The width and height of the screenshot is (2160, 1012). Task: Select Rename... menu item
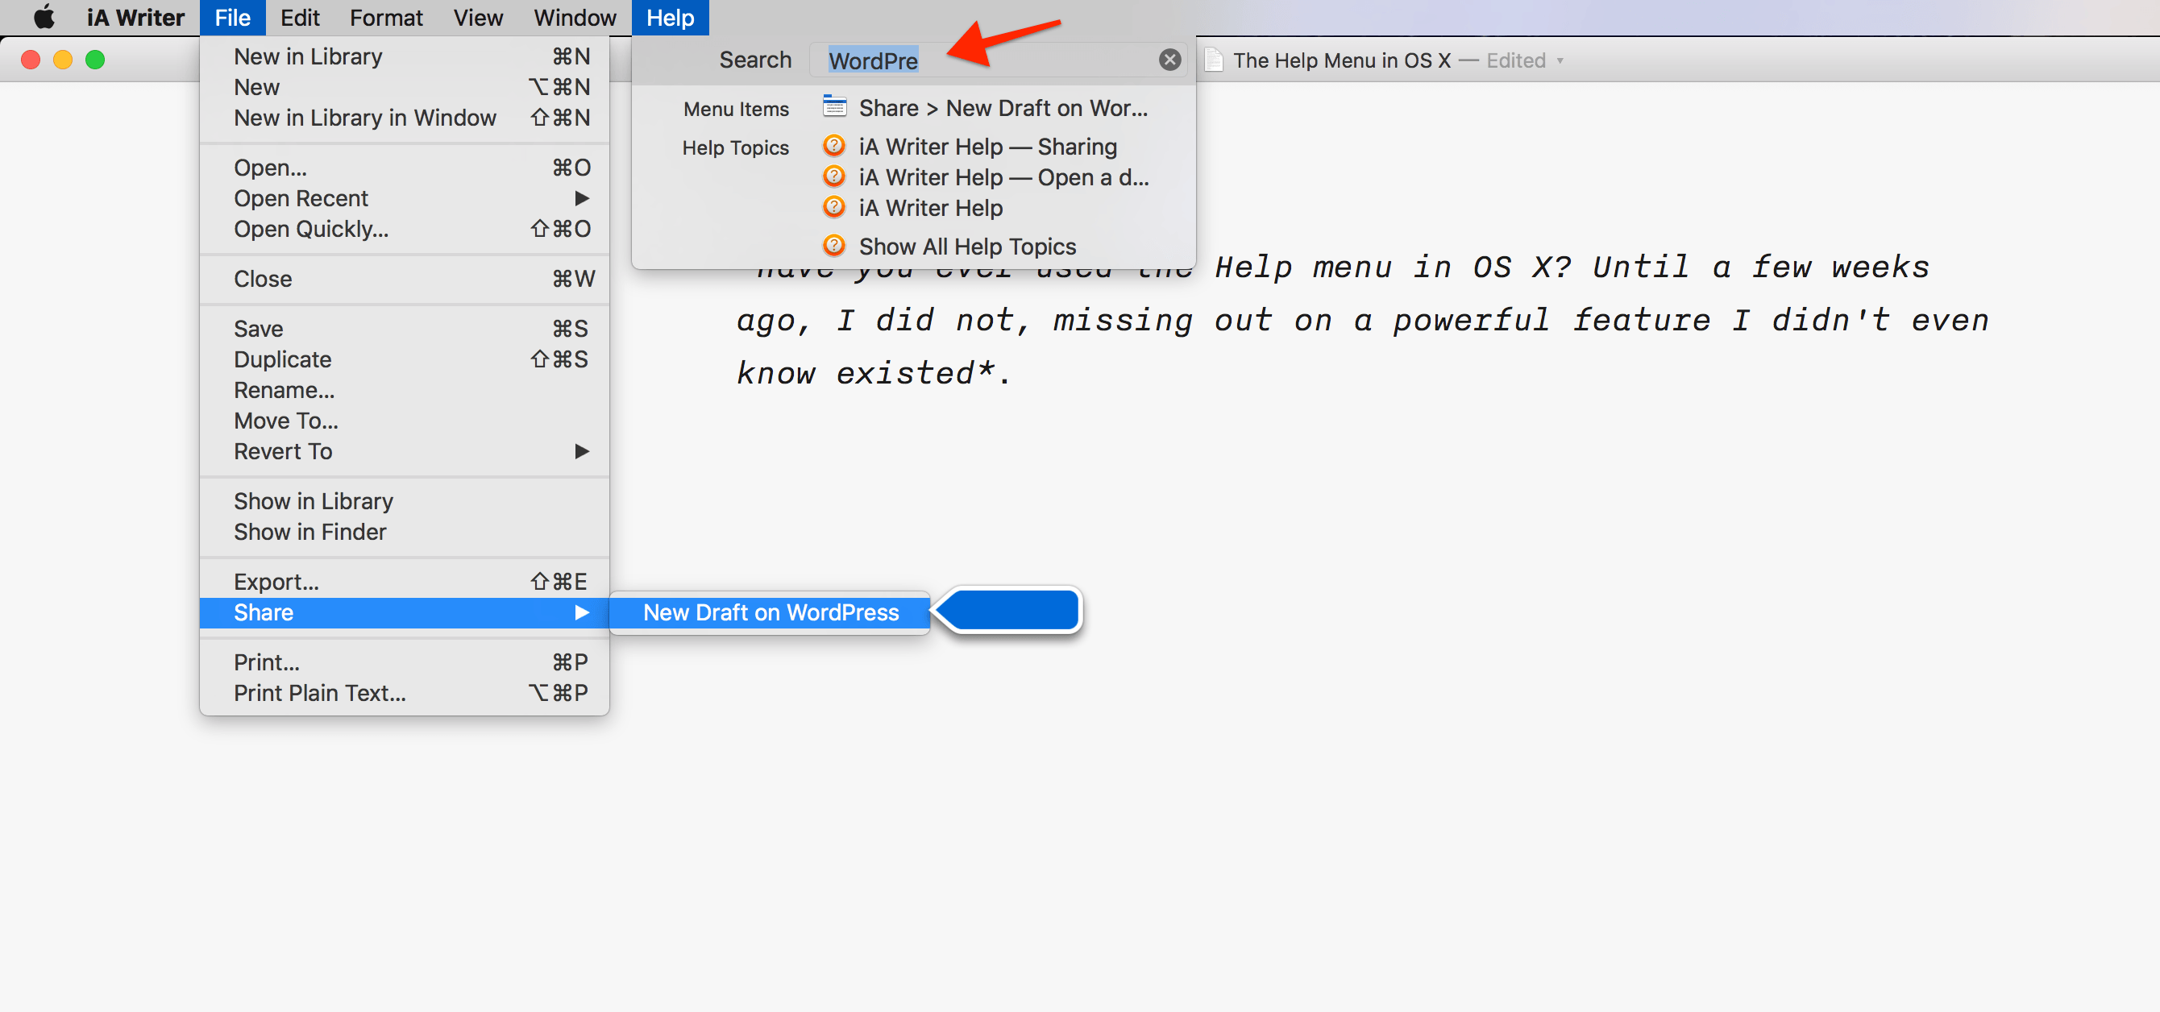404,390
